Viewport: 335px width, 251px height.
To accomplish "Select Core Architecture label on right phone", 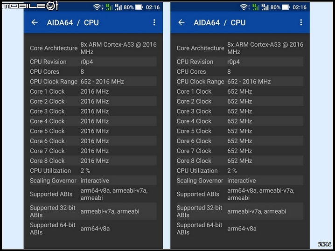I will coord(201,48).
